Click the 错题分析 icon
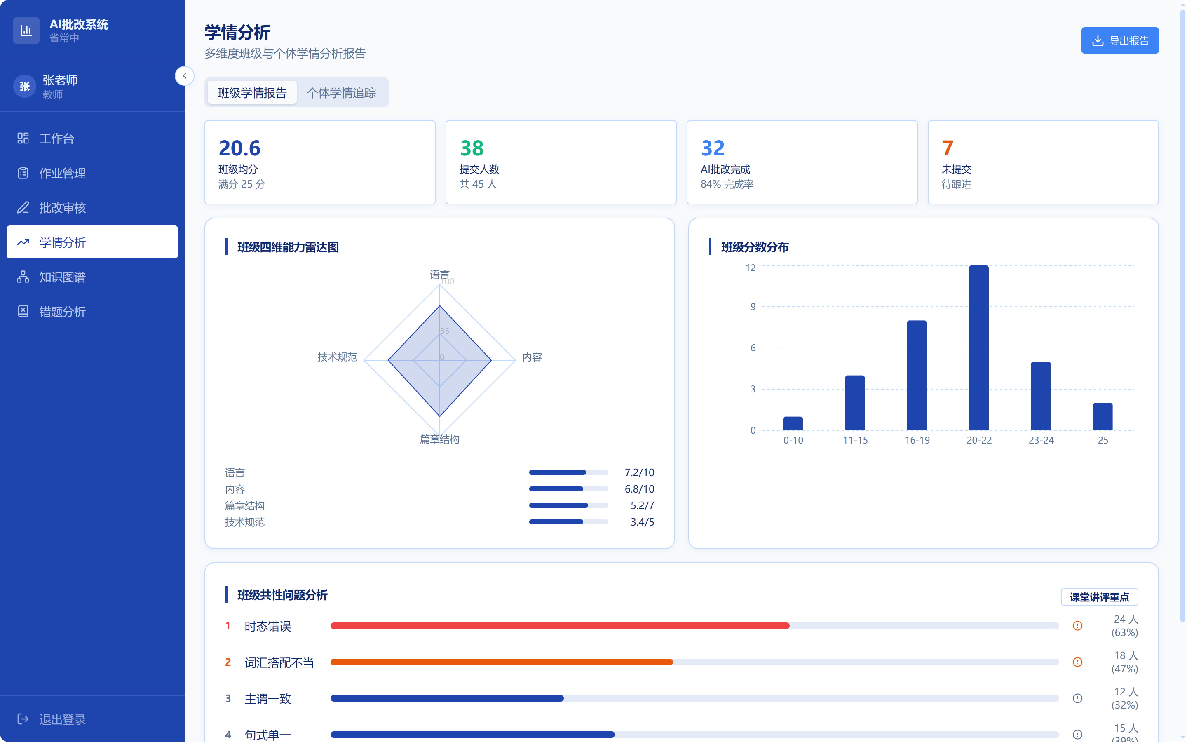Viewport: 1187px width, 742px height. [23, 311]
